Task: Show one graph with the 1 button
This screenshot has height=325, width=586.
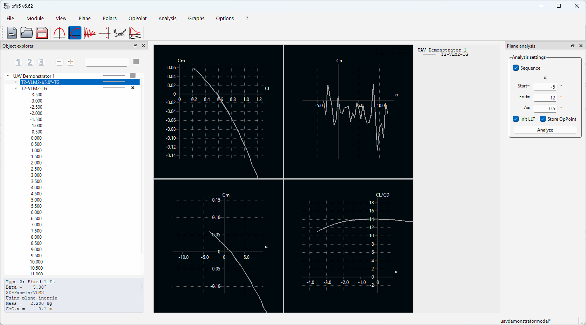Action: tap(18, 62)
